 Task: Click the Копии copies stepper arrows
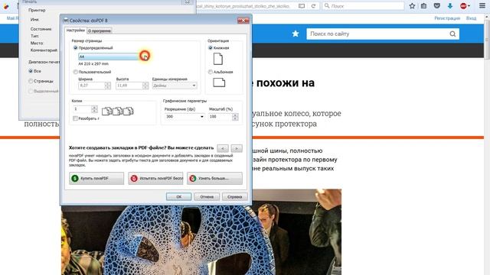coord(94,109)
